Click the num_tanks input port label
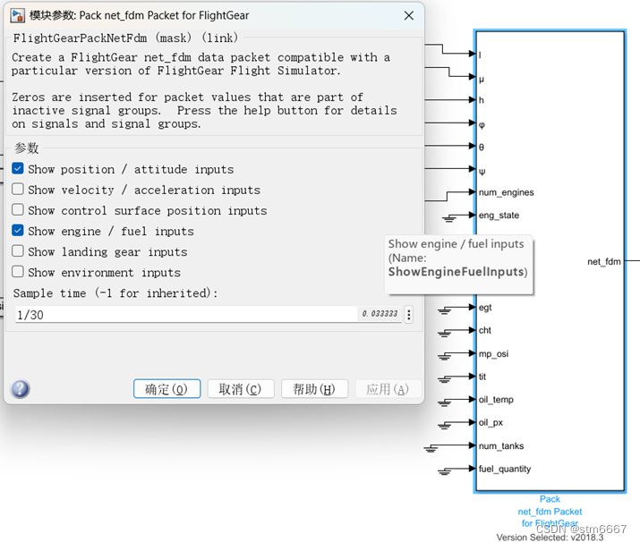The image size is (640, 542). [x=501, y=445]
